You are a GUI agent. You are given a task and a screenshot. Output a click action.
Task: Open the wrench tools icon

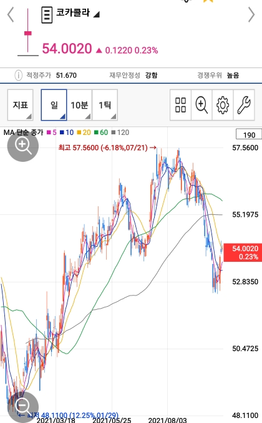pyautogui.click(x=244, y=105)
